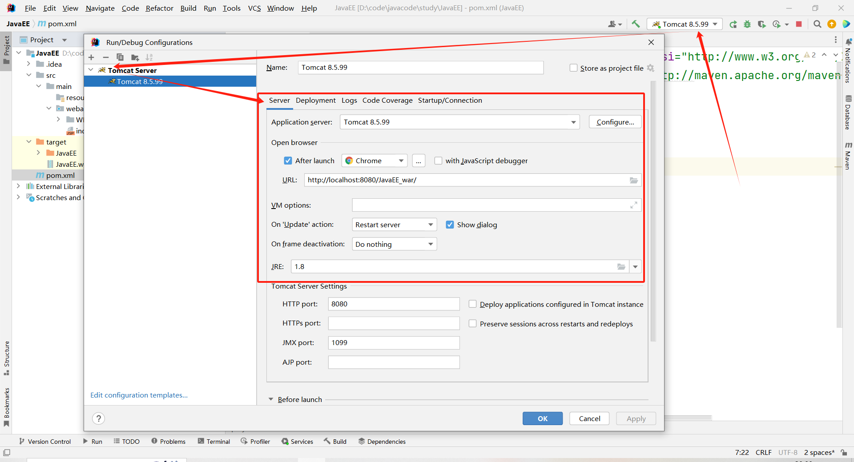
Task: Run with the Profiler clock icon
Action: (x=777, y=24)
